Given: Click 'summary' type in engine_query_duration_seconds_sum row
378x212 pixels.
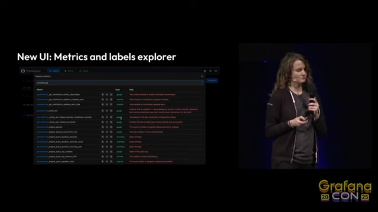Looking at the screenshot, I should coord(120,147).
